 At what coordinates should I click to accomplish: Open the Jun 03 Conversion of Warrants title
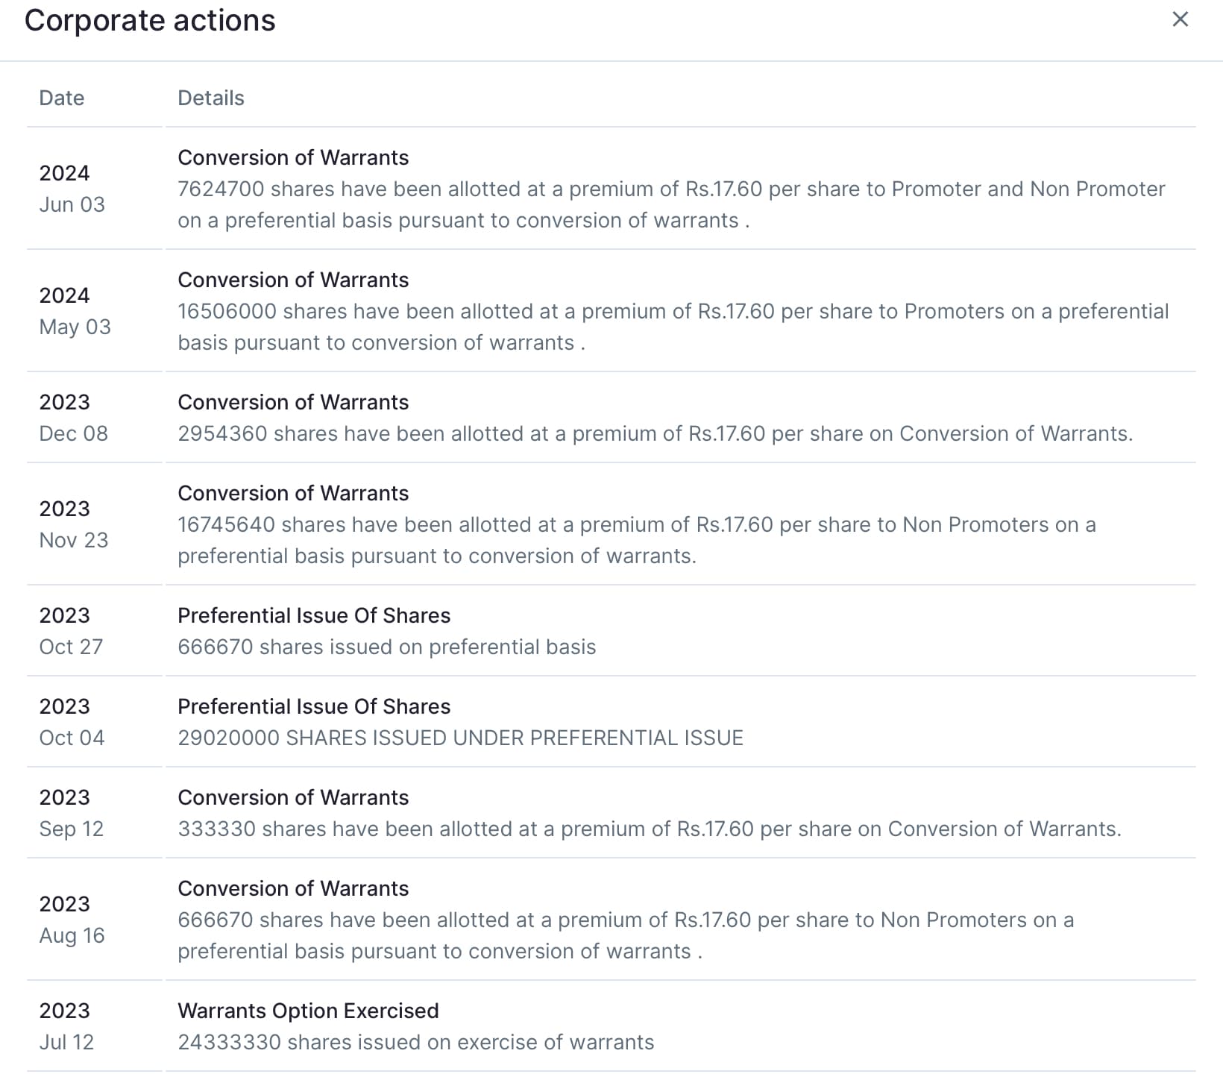coord(293,157)
